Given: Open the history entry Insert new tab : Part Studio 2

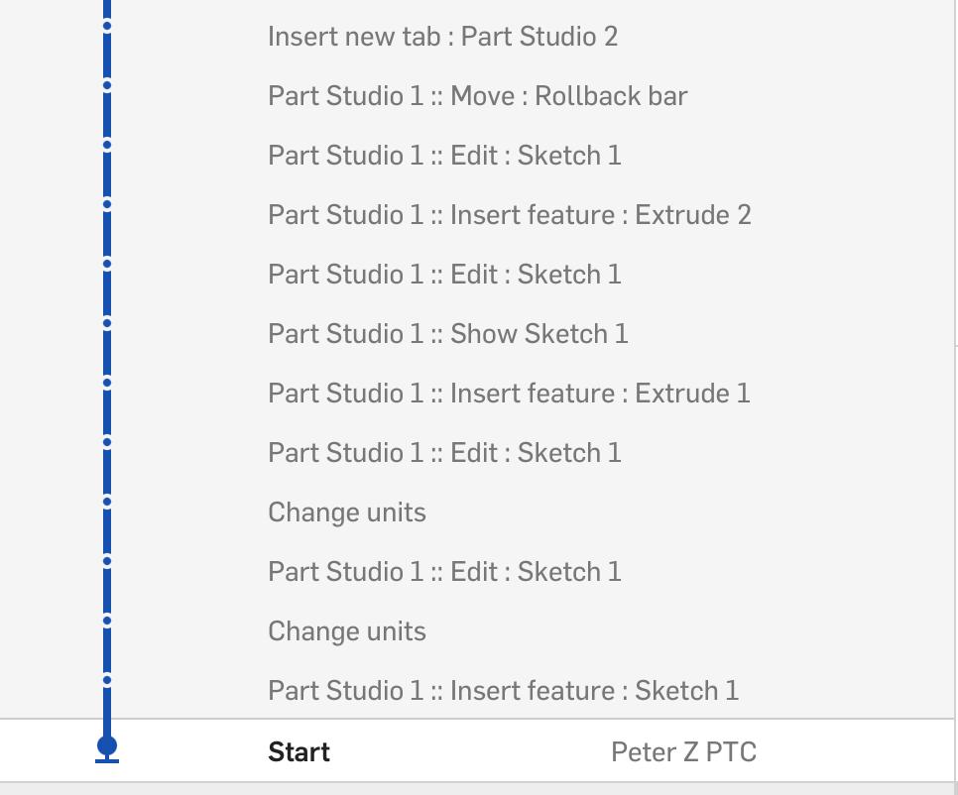Looking at the screenshot, I should pos(442,36).
